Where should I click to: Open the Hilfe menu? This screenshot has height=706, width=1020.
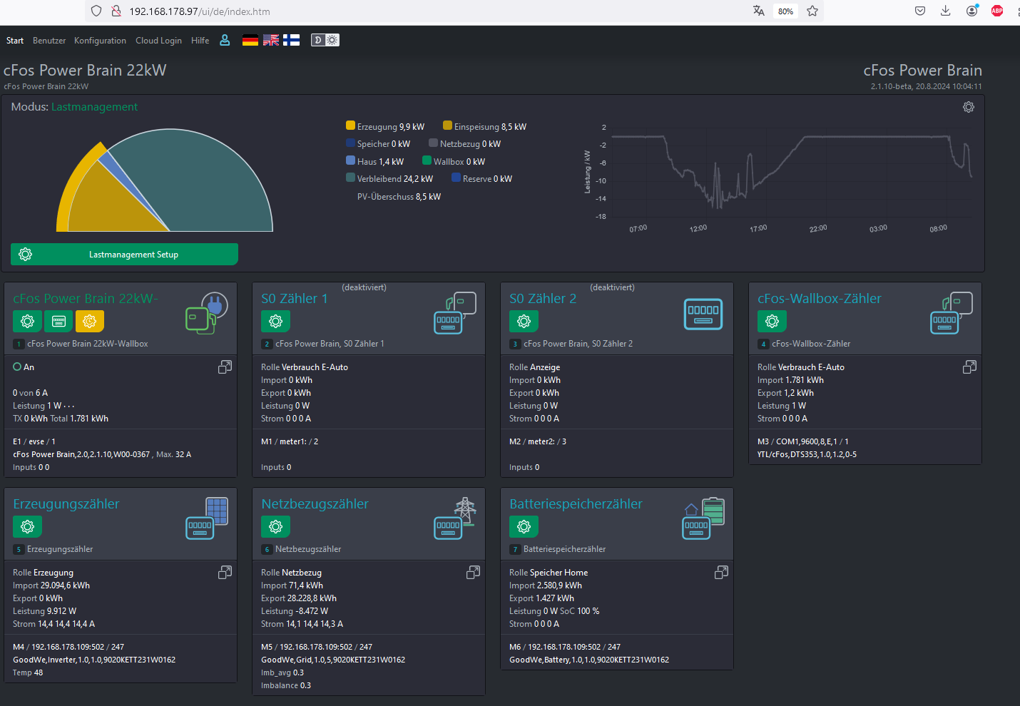pos(200,41)
